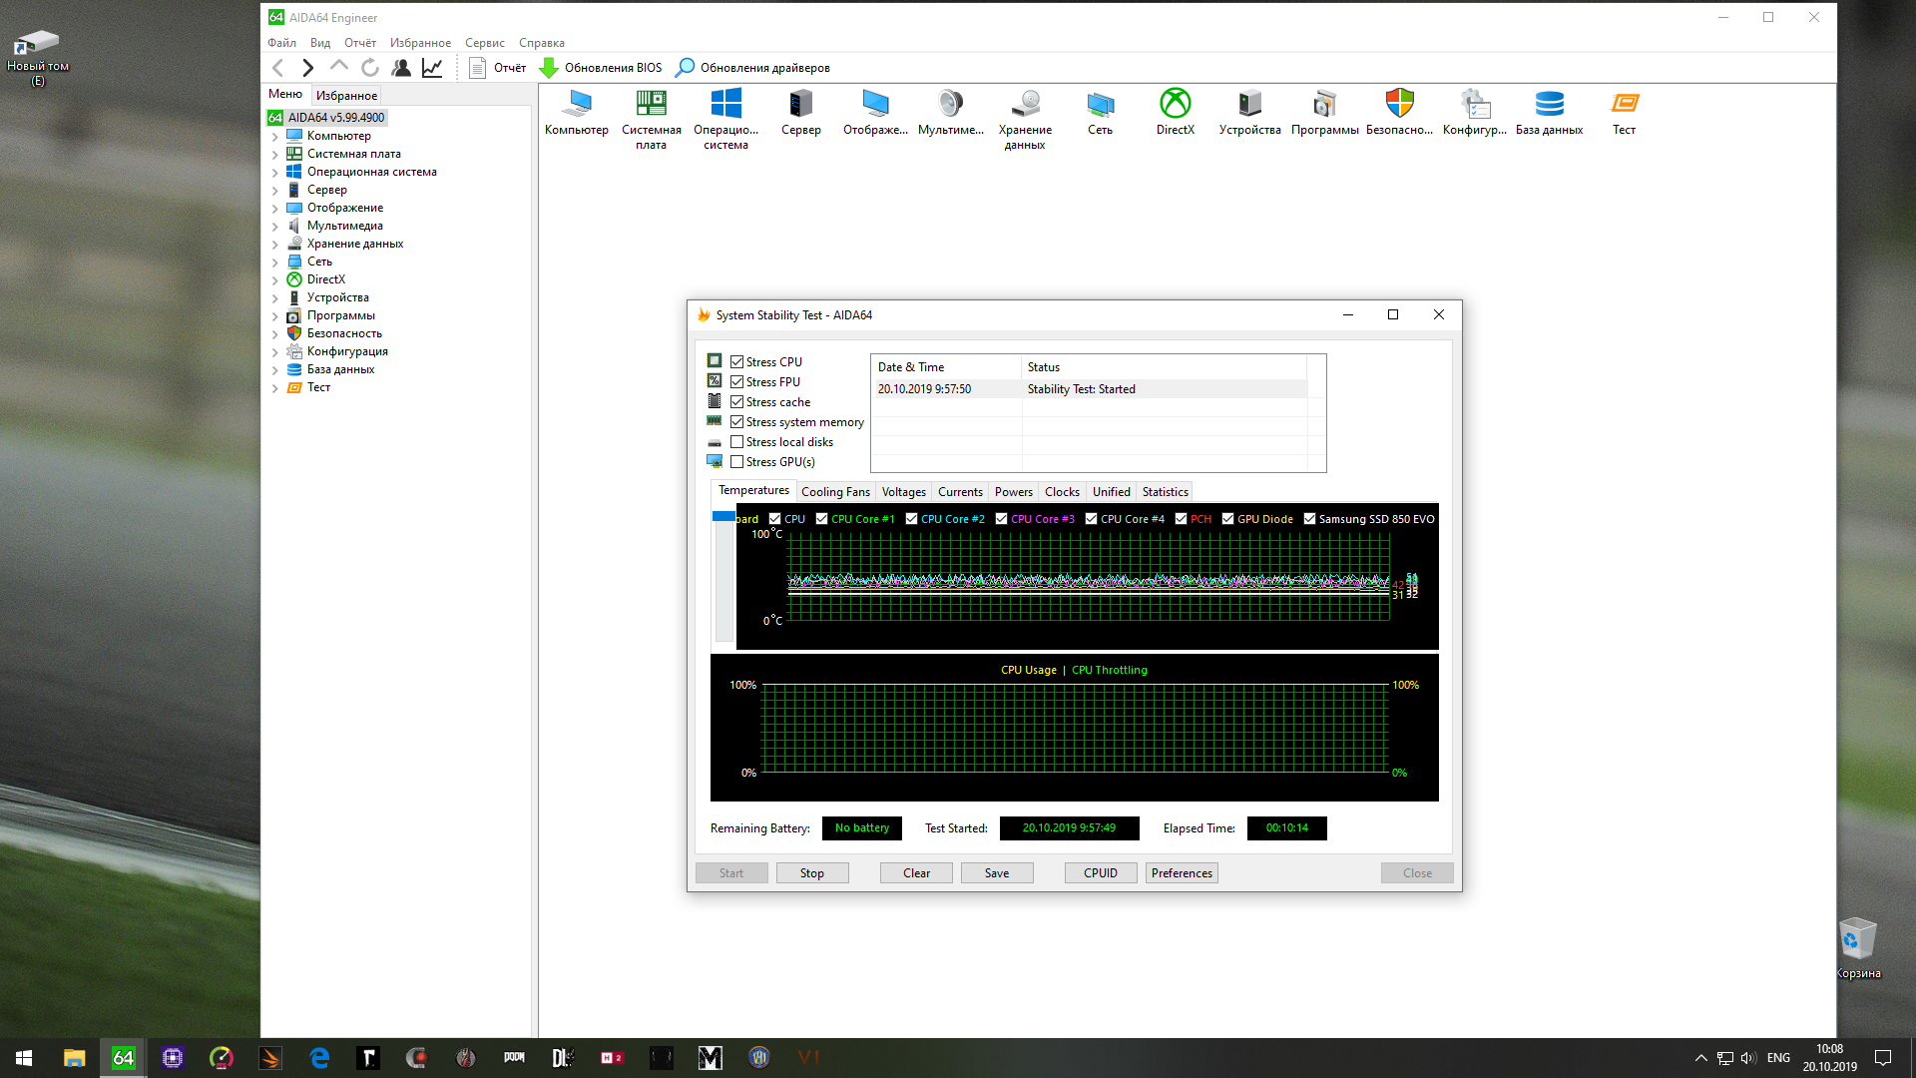Open the Database (База данных) icon
This screenshot has width=1916, height=1078.
[1549, 104]
